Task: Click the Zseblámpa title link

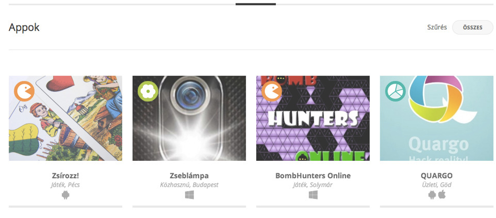Action: tap(189, 175)
